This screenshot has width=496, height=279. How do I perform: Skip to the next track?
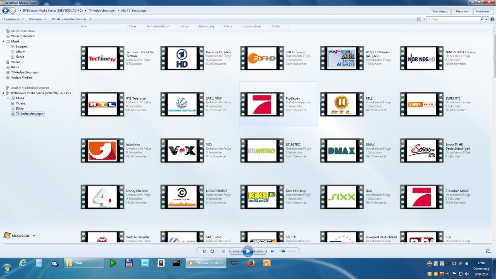260,251
